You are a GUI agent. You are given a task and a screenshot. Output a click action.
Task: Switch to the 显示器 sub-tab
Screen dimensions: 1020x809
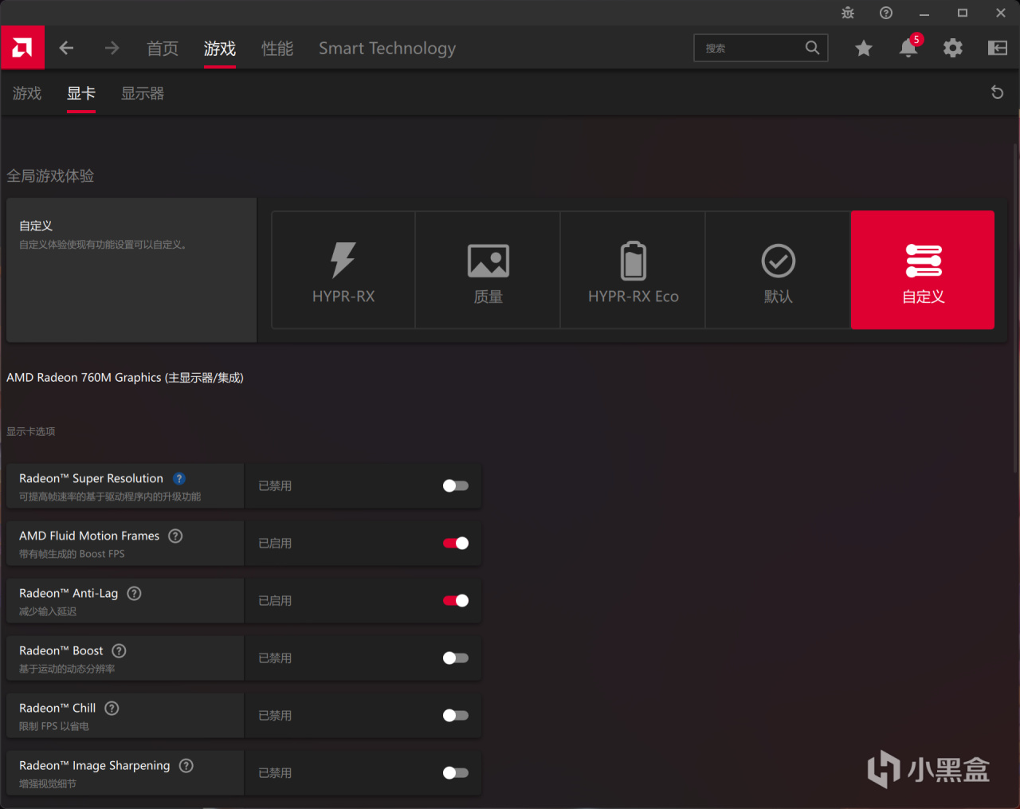[143, 93]
